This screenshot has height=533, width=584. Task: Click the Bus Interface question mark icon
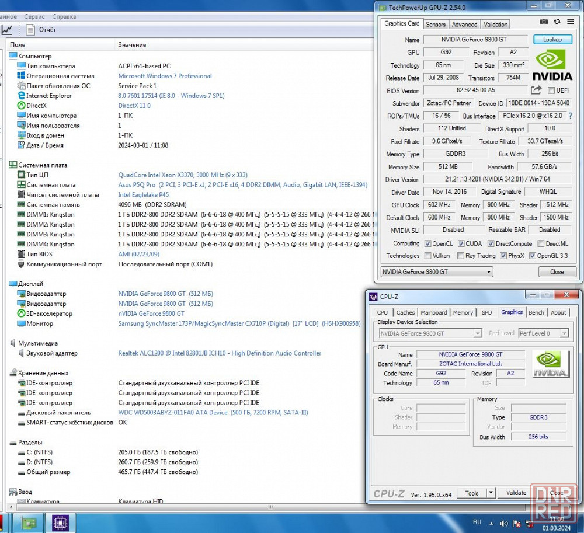(x=570, y=116)
